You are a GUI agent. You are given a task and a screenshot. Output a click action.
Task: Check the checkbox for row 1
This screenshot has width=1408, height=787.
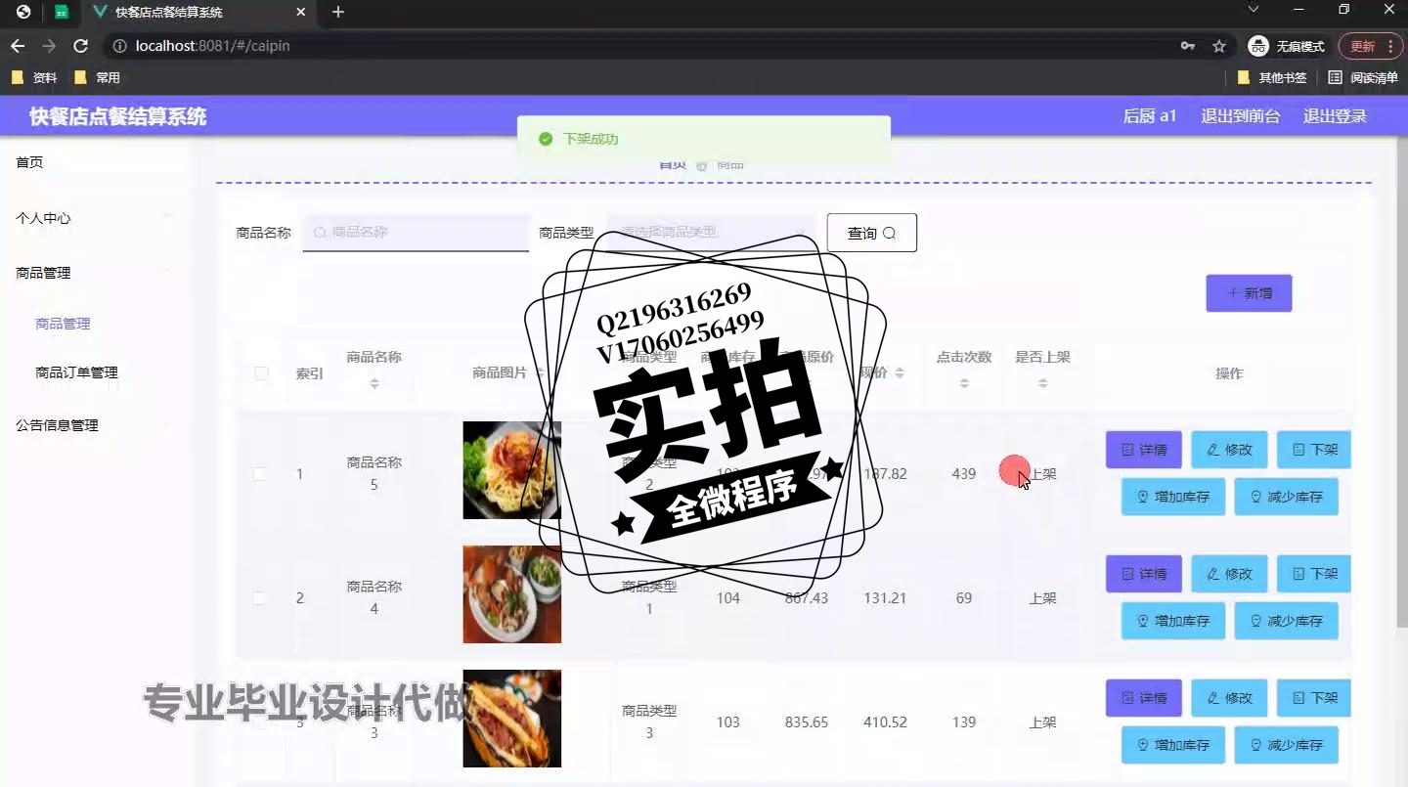point(259,474)
